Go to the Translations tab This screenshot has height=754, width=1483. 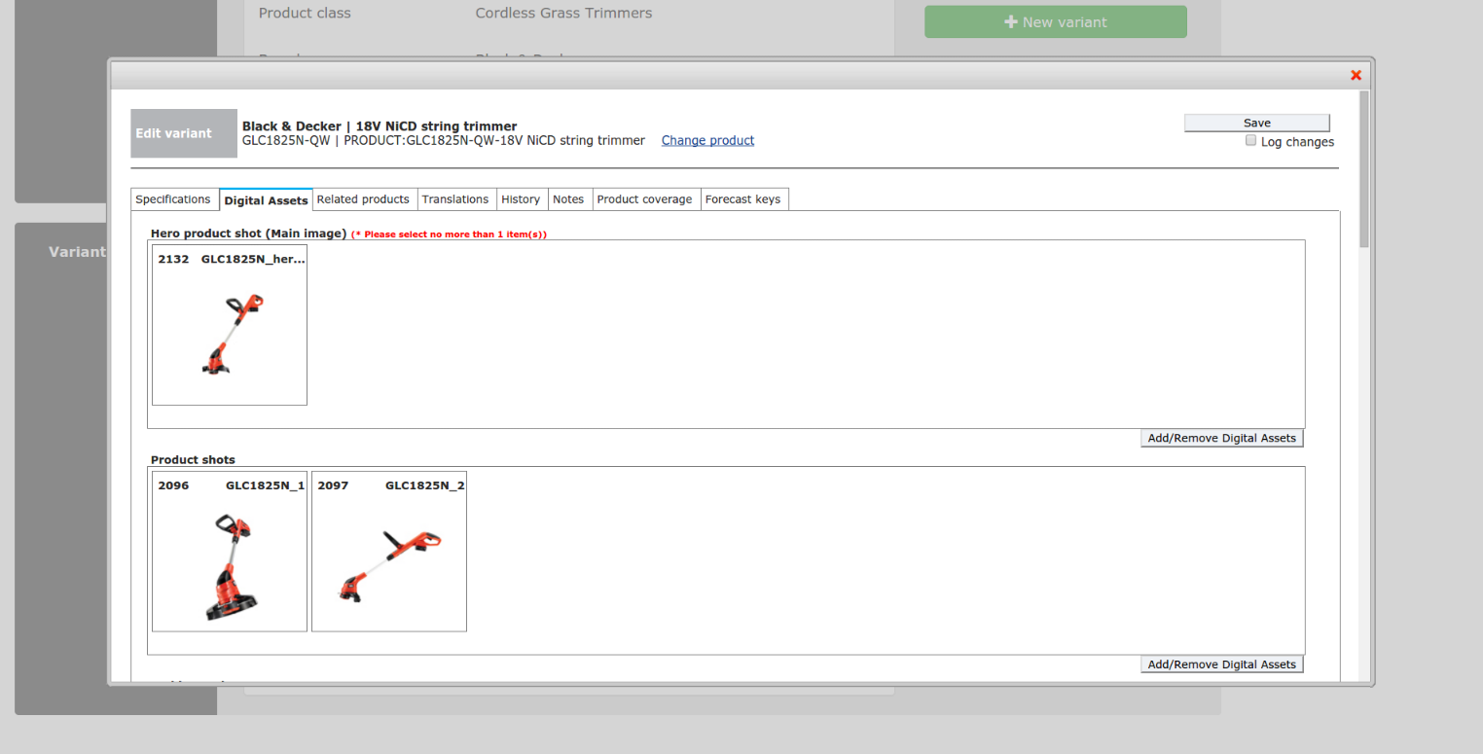pos(455,199)
